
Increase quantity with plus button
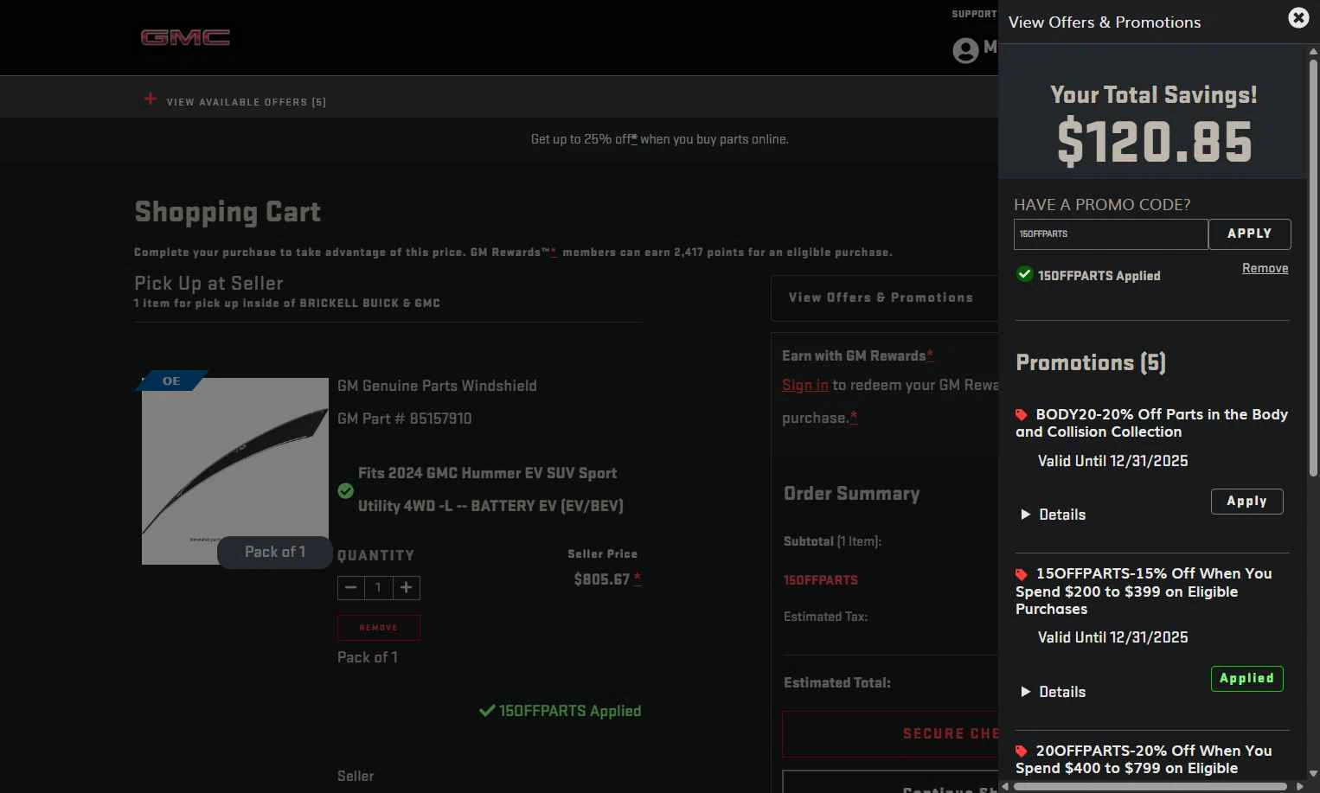click(407, 588)
